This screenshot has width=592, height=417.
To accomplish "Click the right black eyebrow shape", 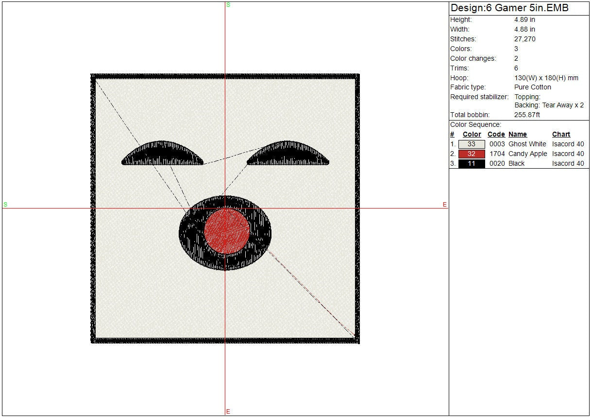I will [x=288, y=155].
